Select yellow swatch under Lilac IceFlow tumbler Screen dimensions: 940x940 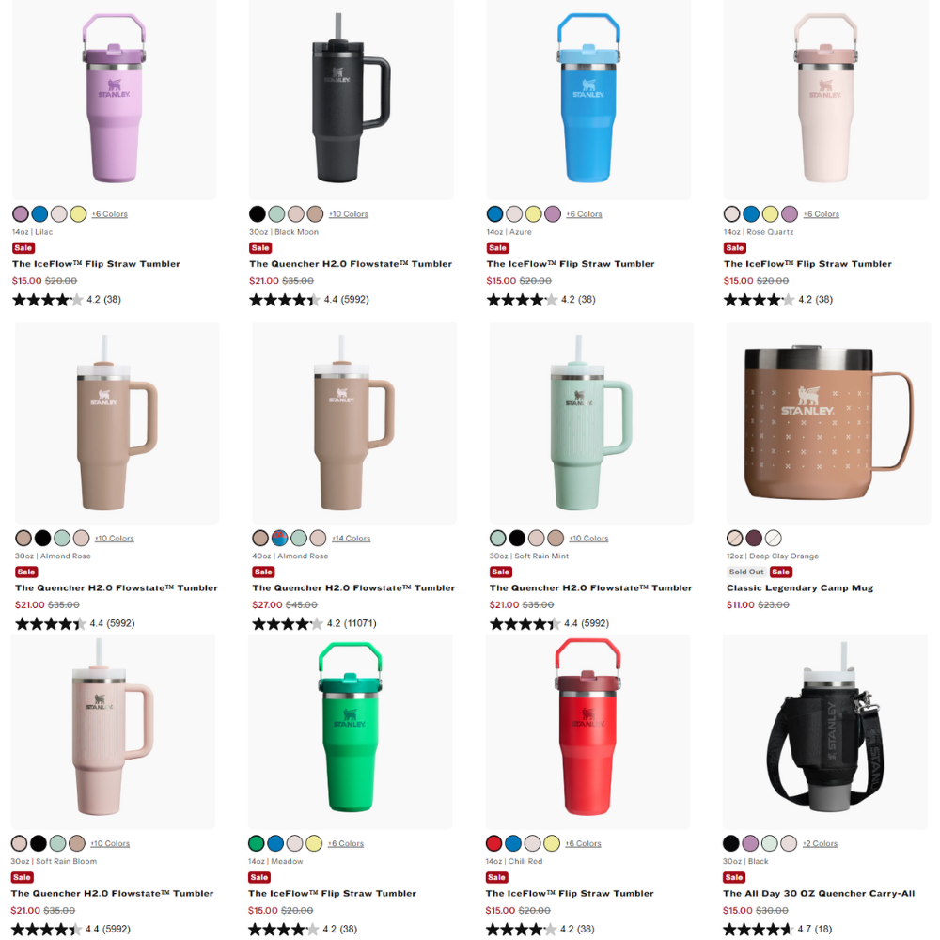coord(78,214)
